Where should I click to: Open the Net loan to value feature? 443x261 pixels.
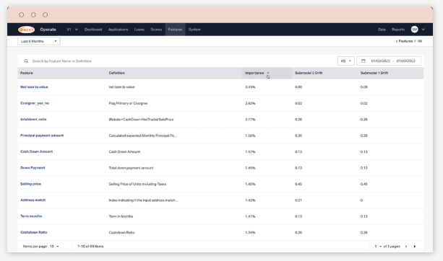(34, 87)
